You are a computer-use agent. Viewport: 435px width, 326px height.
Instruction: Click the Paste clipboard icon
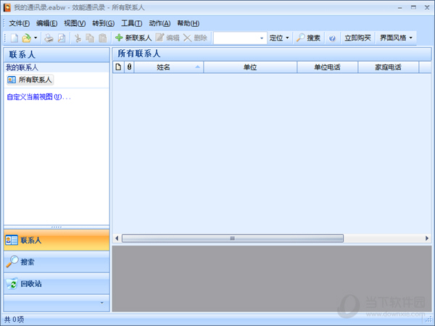103,38
